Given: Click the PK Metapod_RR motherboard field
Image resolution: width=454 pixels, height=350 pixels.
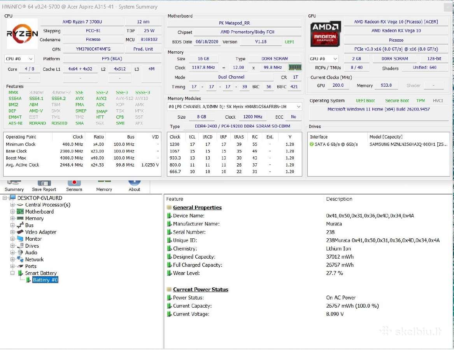Looking at the screenshot, I should (234, 23).
